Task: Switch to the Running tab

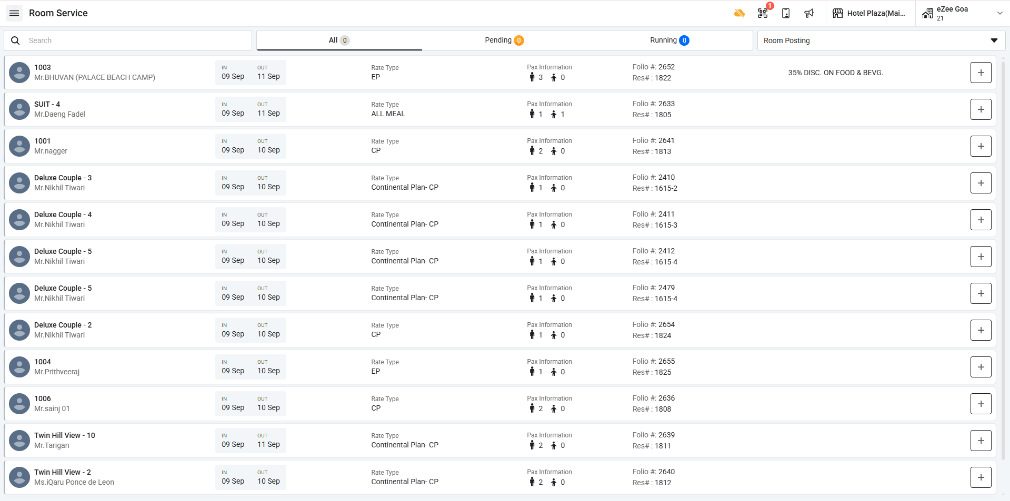Action: (x=669, y=40)
